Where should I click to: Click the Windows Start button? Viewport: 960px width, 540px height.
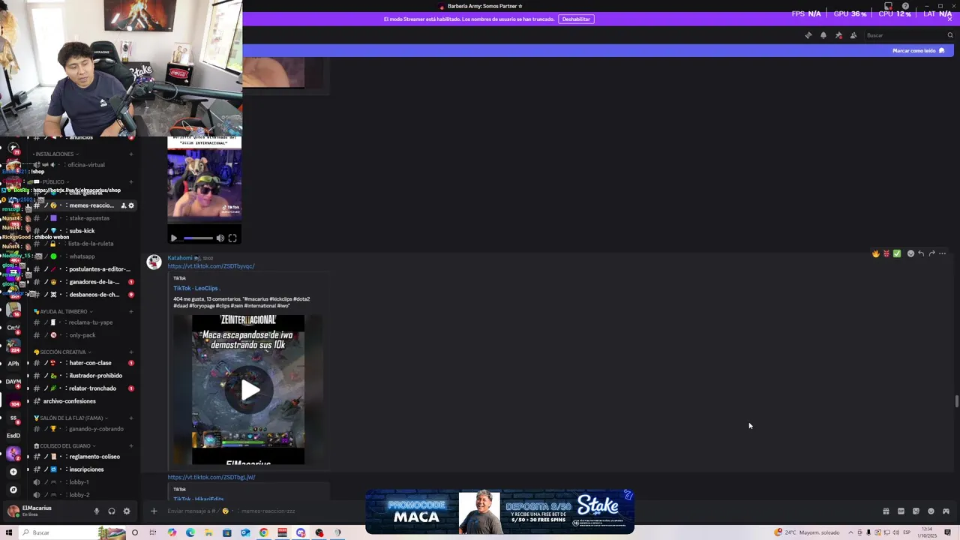(x=9, y=532)
